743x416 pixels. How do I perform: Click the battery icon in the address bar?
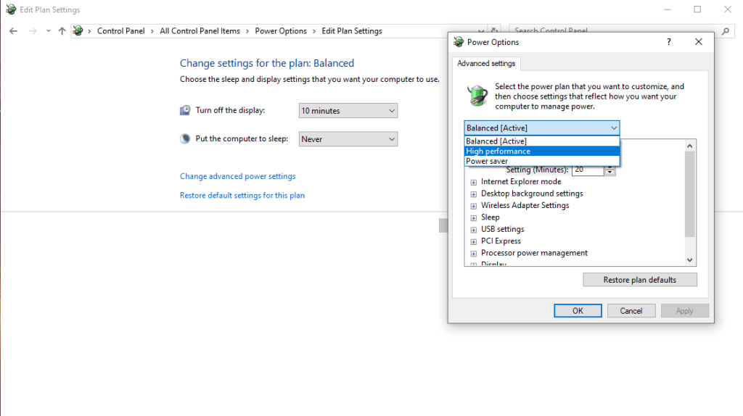[x=78, y=31]
